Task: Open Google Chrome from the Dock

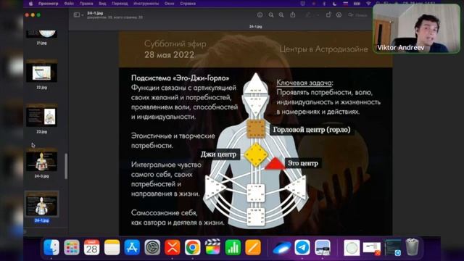Action: coord(192,247)
